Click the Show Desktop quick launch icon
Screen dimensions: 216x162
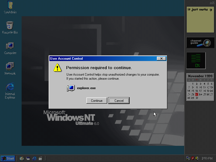28,158
